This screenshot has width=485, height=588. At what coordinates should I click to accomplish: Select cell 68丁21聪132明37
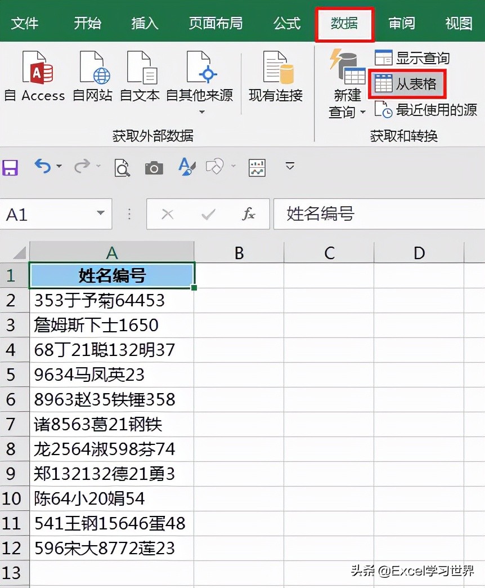pos(111,350)
